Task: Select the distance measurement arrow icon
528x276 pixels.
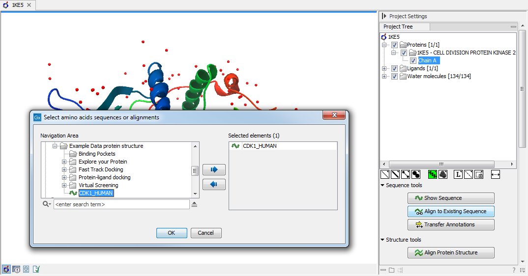Action: [495, 174]
